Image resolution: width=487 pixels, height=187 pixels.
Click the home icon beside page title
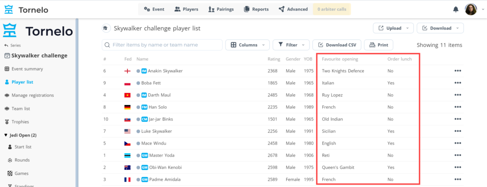click(x=106, y=28)
